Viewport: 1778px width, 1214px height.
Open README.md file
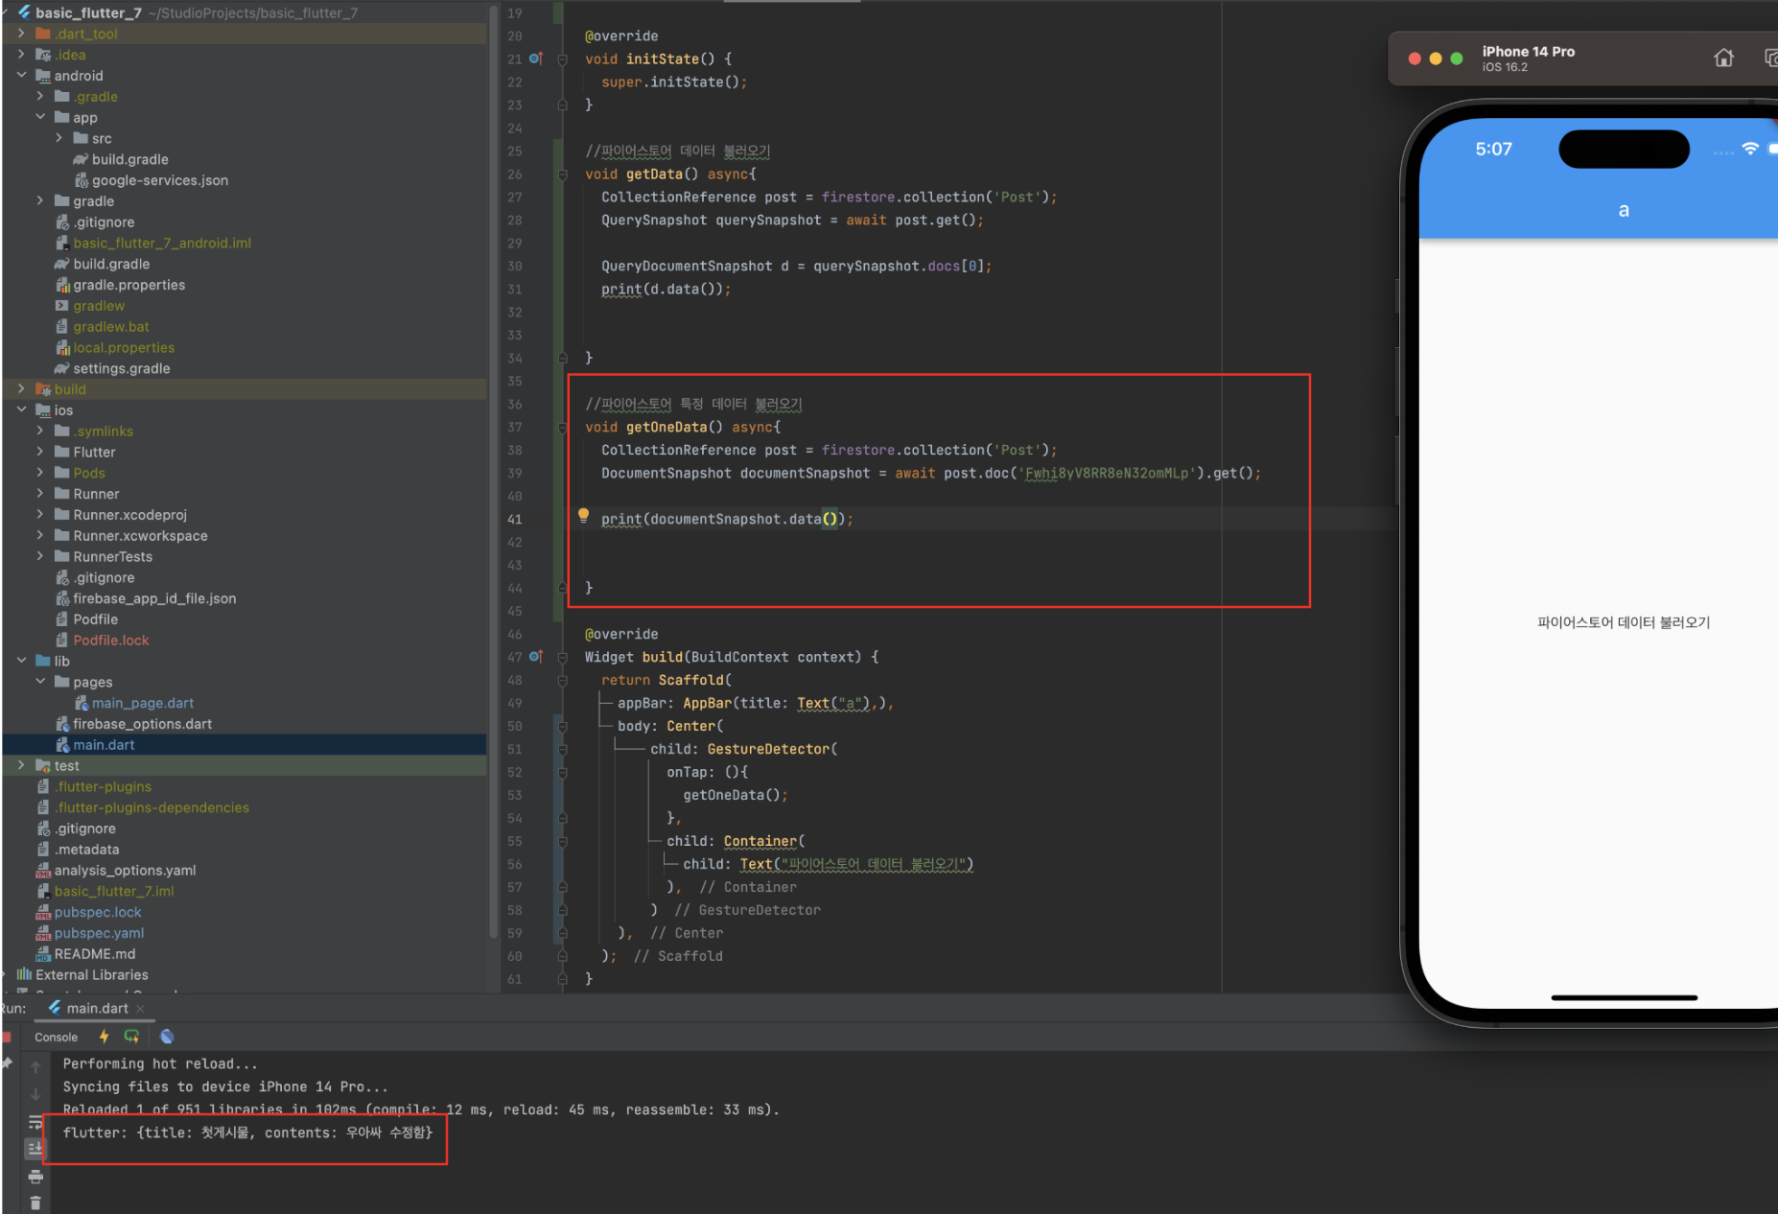point(95,954)
